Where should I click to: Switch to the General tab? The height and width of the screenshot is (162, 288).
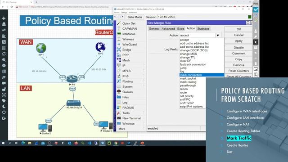(154, 29)
